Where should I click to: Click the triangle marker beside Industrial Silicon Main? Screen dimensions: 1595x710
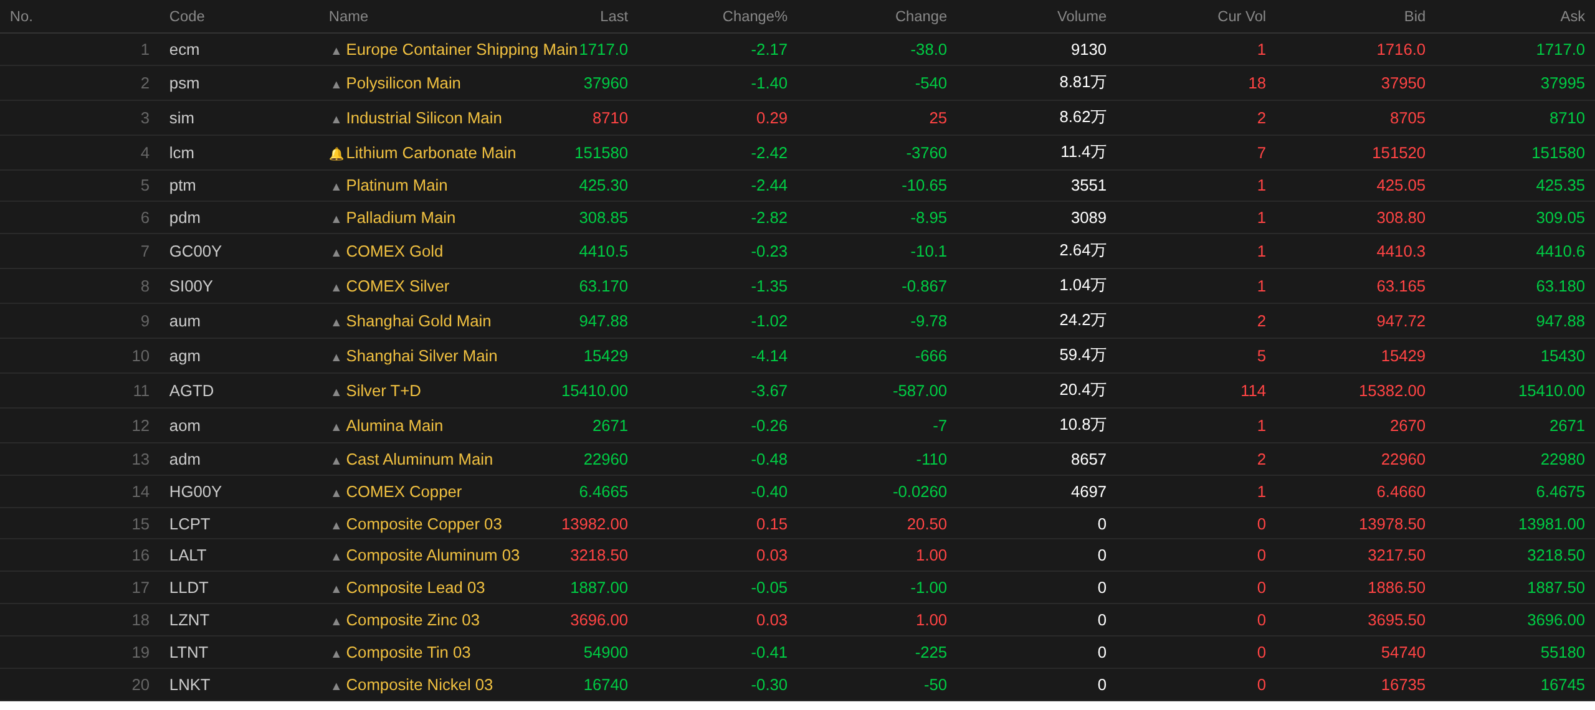pos(336,120)
